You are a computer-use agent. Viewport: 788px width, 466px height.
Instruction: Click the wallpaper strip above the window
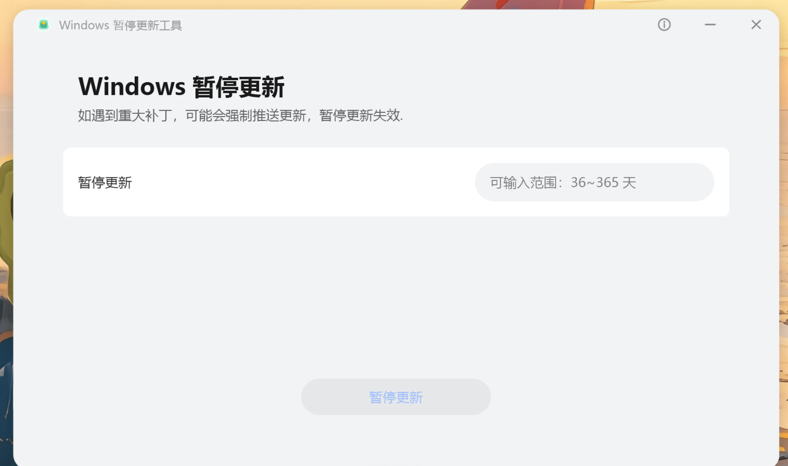[271, 4]
